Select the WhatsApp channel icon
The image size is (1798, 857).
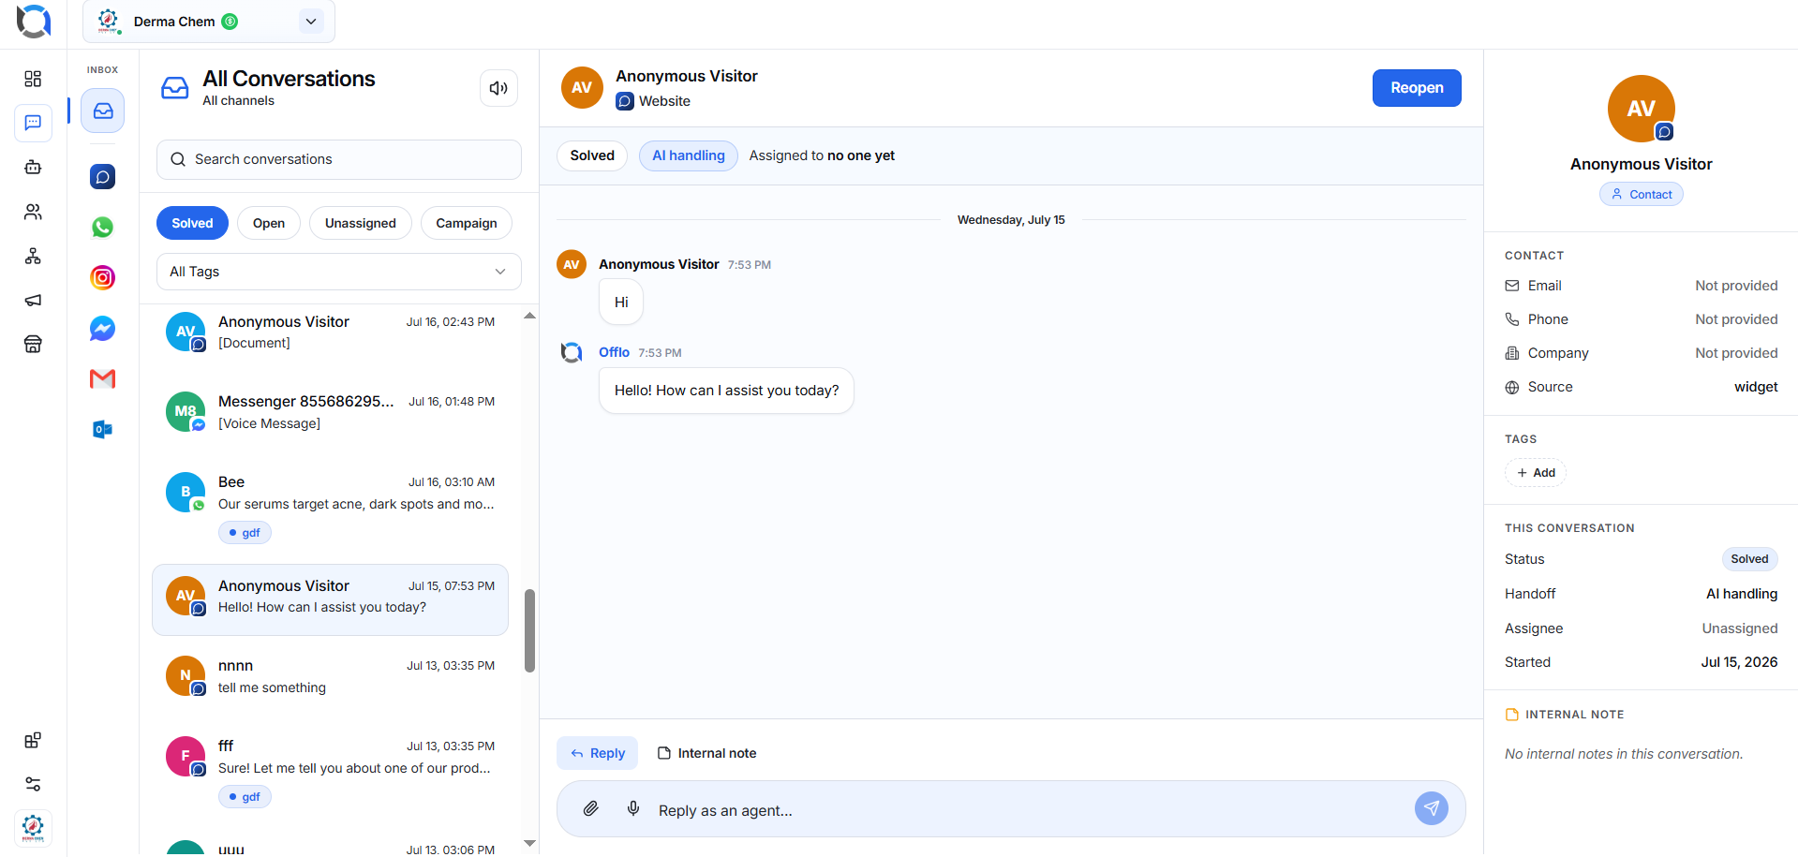coord(103,227)
